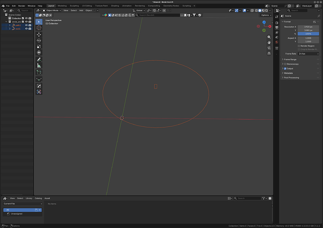Image resolution: width=323 pixels, height=228 pixels.
Task: Open Format presets icon
Action: click(315, 22)
